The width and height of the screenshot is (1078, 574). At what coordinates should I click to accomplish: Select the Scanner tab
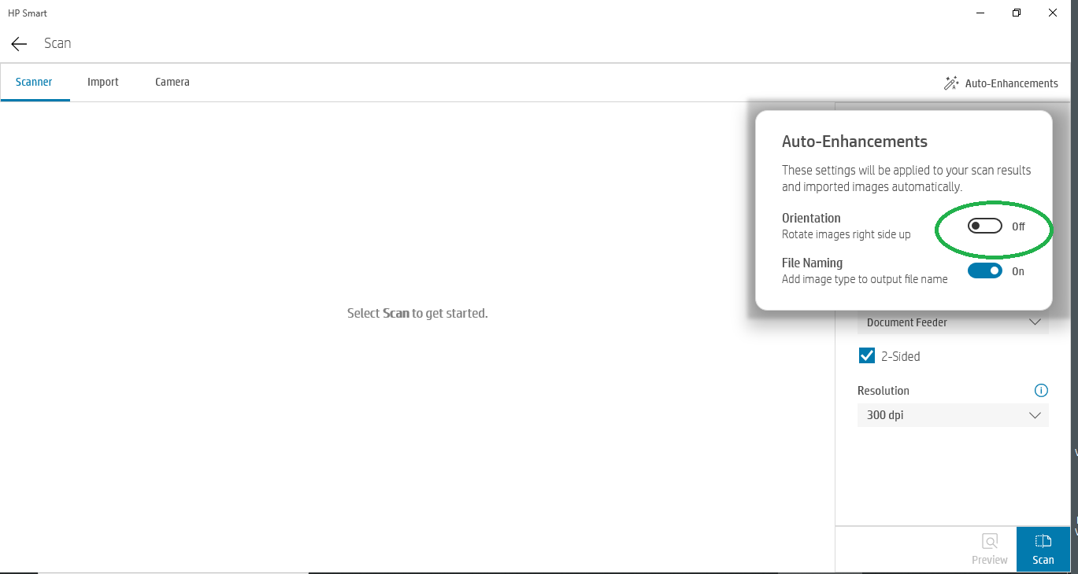34,82
